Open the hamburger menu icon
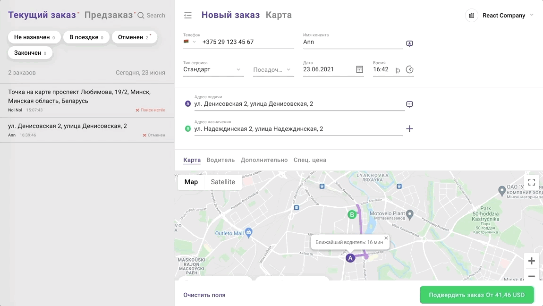The width and height of the screenshot is (543, 306). [188, 15]
